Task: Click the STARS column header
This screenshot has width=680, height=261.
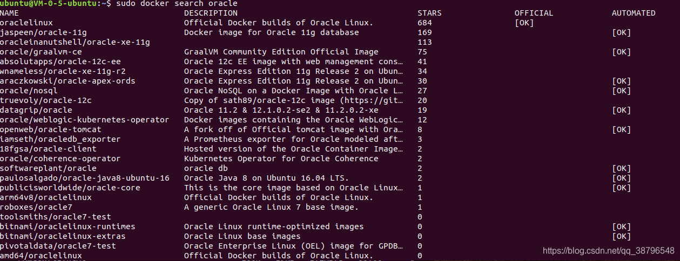Action: click(429, 13)
